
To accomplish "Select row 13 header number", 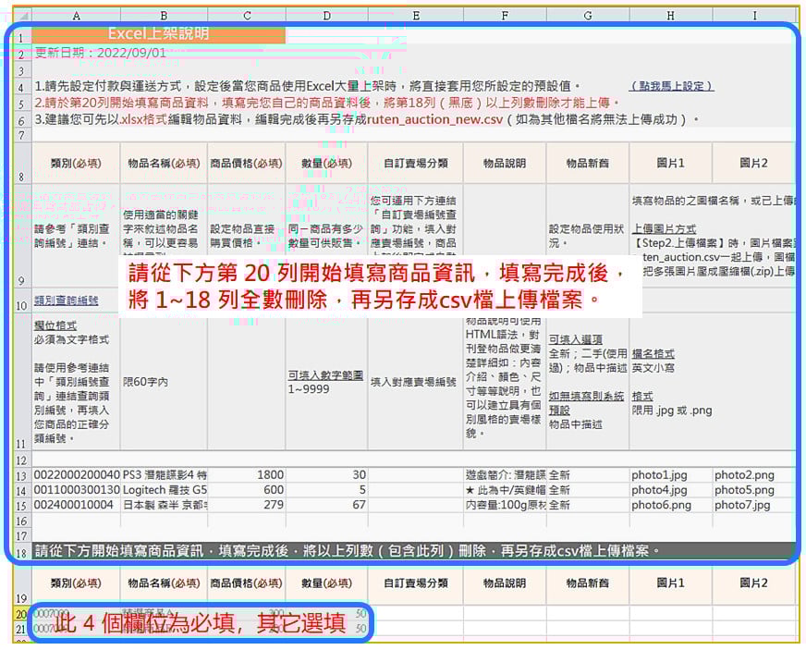I will [x=18, y=475].
